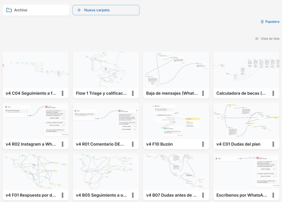The image size is (282, 202).
Task: Open options menu for v4 R02 Instagram card
Action: click(x=63, y=144)
